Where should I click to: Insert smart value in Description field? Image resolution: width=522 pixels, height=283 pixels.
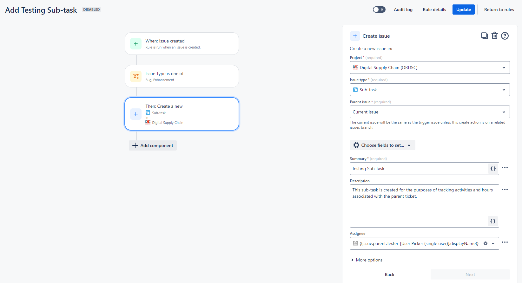tap(492, 221)
